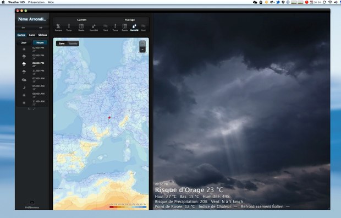Open the Présentation menu
Screen dimensions: 341x218
(x=36, y=2)
